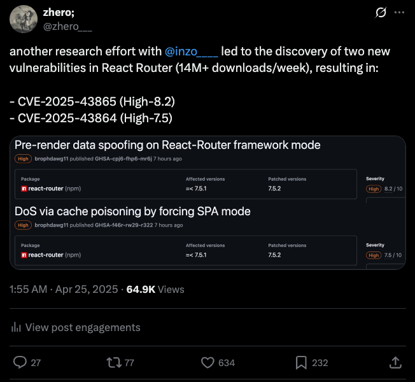Click the @zhero___ handle
This screenshot has height=382, width=415.
67,27
